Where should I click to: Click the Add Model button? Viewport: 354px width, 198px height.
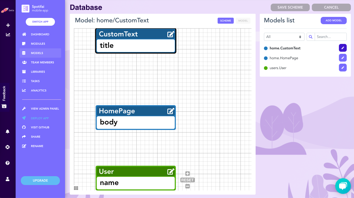click(333, 21)
